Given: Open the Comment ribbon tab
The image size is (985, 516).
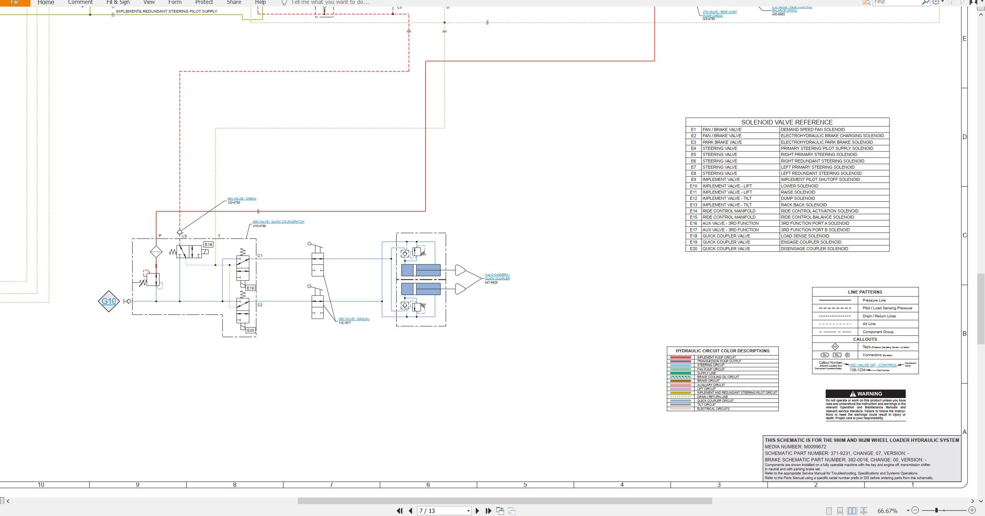Looking at the screenshot, I should [x=80, y=2].
